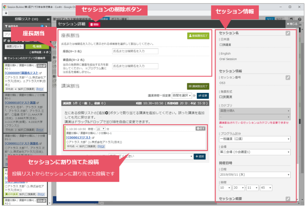The image size is (308, 208).
Task: Open external link icon next to C000009
Action: tap(41, 73)
